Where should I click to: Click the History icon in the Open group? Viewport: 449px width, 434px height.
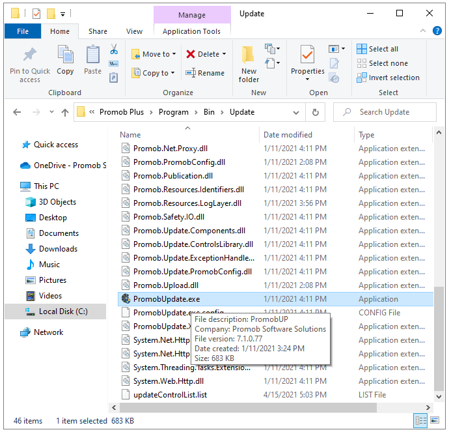tap(334, 78)
